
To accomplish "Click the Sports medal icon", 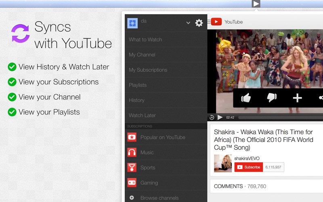I will coord(132,168).
